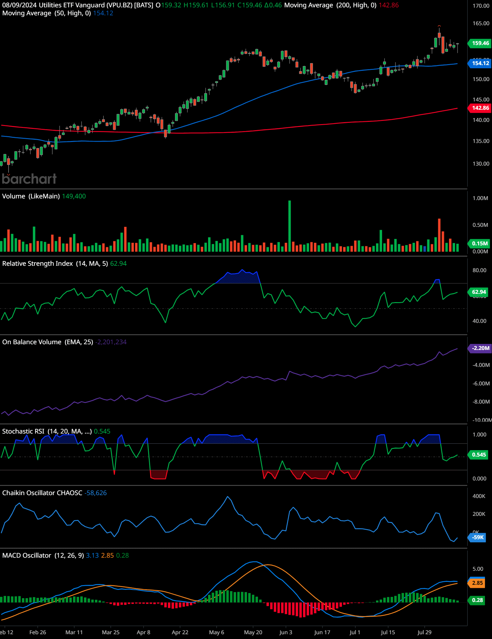Click the Mar 11 date on time axis

74,632
